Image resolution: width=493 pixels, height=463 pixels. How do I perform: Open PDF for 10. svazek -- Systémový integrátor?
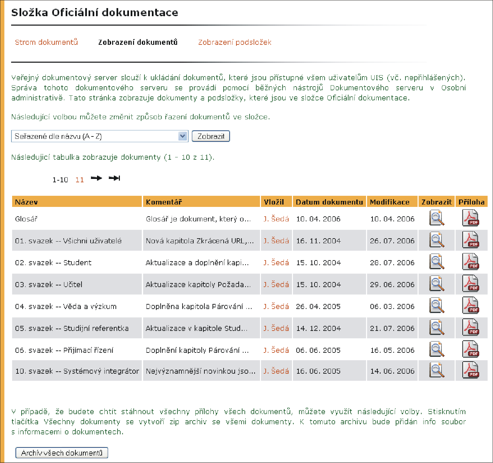(471, 370)
